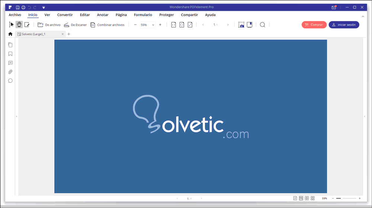The height and width of the screenshot is (208, 372).
Task: Go to next page in status bar
Action: (202, 199)
